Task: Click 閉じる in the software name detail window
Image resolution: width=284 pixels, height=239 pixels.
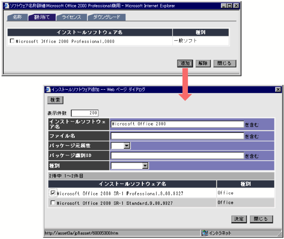Action: pos(225,64)
